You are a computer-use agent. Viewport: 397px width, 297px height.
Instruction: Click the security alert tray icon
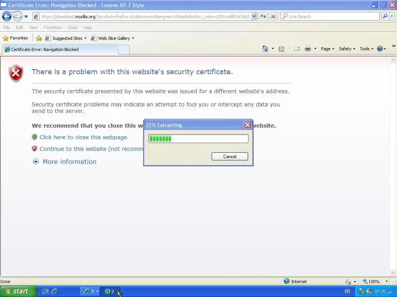369,292
